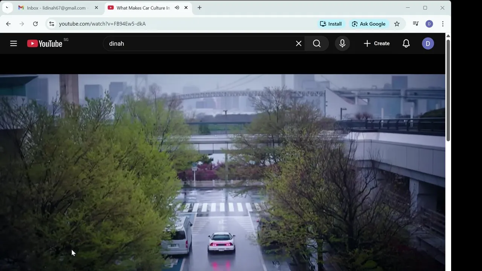Mute the tab via speaker icon
Image resolution: width=482 pixels, height=271 pixels.
click(177, 8)
